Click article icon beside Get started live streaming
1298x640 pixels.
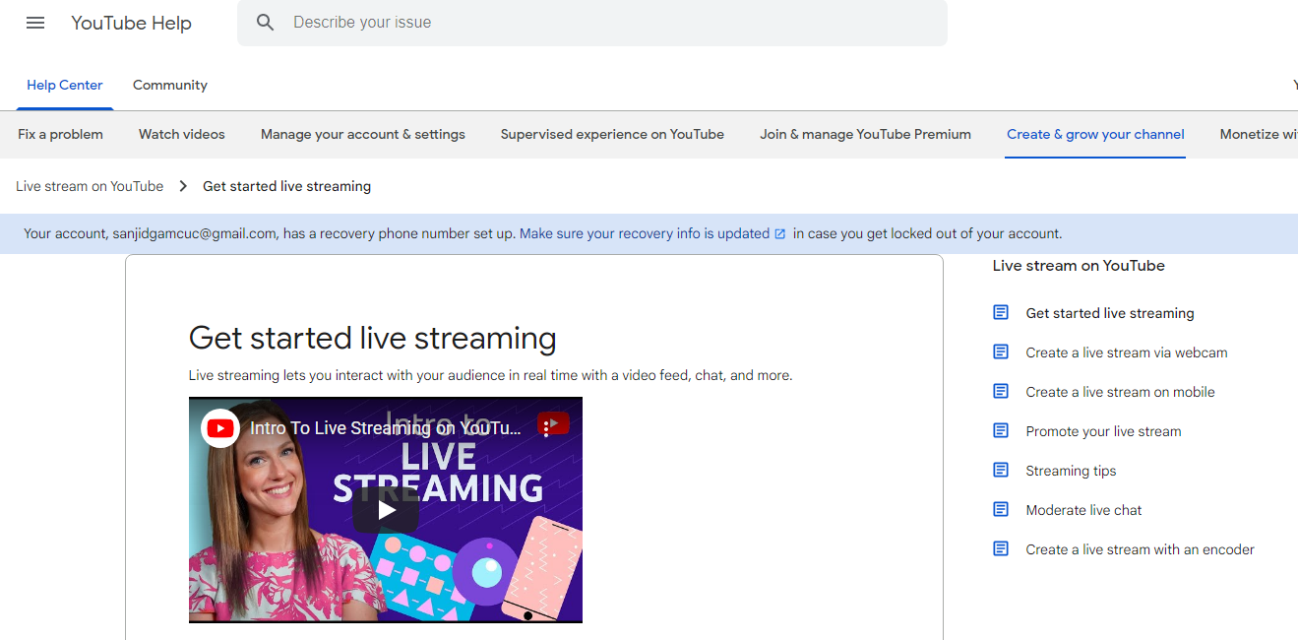click(x=1001, y=312)
